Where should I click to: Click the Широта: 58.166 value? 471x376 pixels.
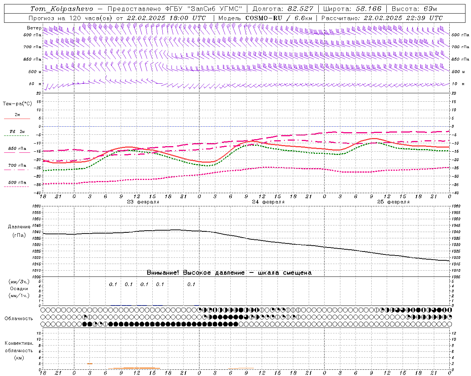click(x=352, y=9)
